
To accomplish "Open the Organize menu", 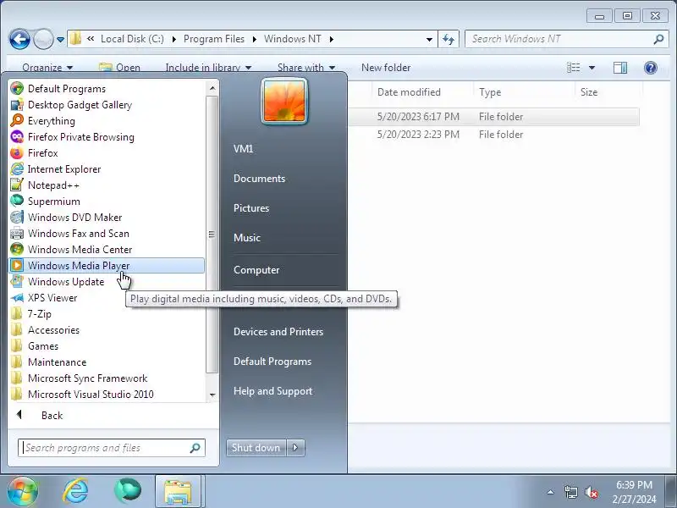I will click(47, 68).
